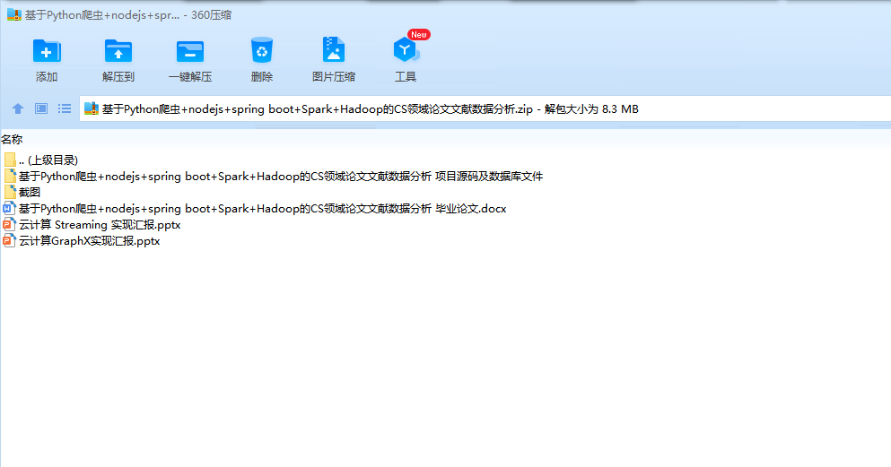Click the Word icon of 毕业论文.docx

[9, 209]
